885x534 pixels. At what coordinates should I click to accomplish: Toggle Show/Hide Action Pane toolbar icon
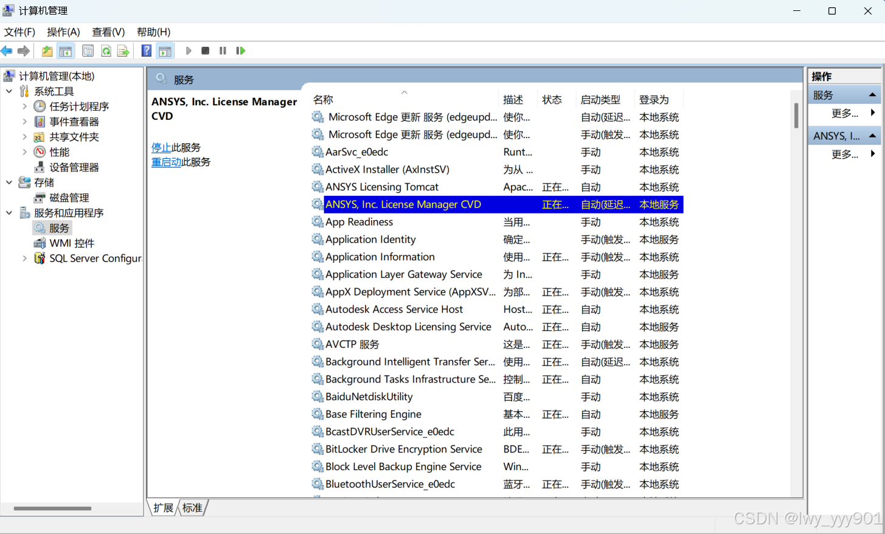coord(165,51)
